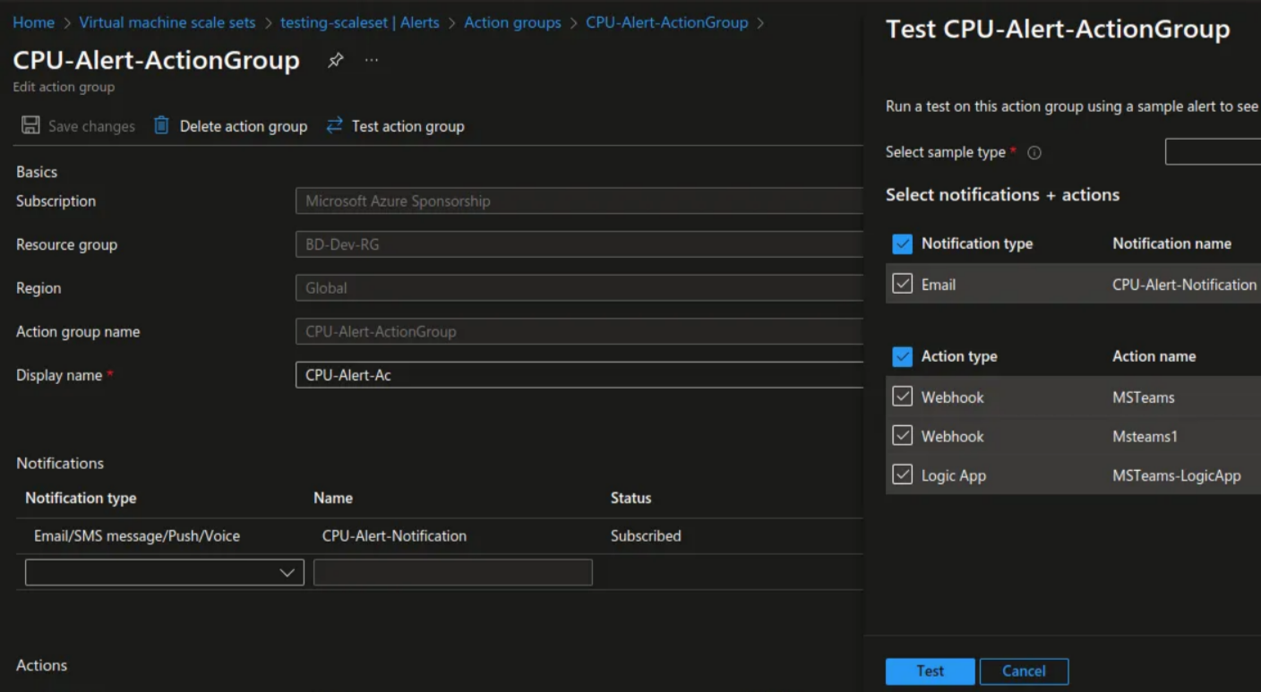Viewport: 1261px width, 692px height.
Task: Click the Cancel button
Action: tap(1024, 671)
